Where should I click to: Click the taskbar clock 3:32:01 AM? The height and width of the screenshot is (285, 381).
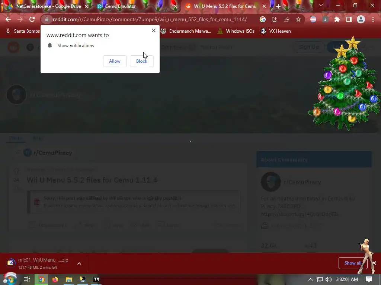point(347,279)
